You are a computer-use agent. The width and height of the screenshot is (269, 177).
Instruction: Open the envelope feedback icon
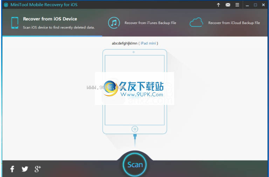tap(228, 5)
